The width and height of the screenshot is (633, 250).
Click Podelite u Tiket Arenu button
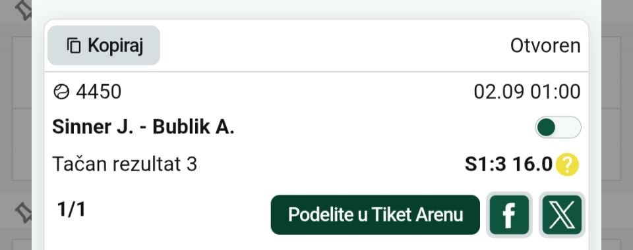tap(375, 215)
